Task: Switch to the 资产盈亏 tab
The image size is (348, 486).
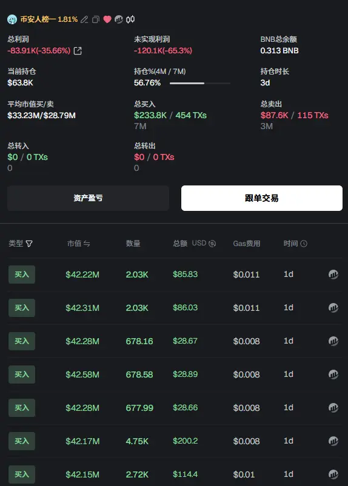Action: tap(88, 198)
